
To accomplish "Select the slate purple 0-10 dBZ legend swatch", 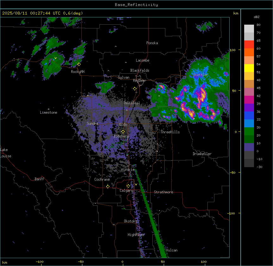I will (x=249, y=147).
